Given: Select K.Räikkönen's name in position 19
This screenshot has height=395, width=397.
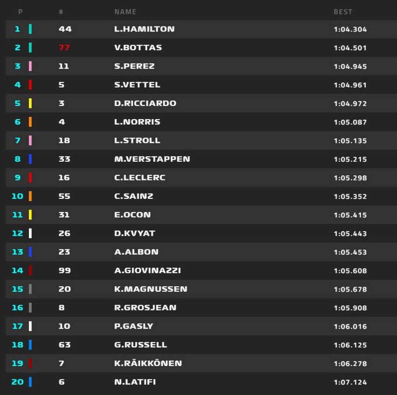Looking at the screenshot, I should pos(148,364).
